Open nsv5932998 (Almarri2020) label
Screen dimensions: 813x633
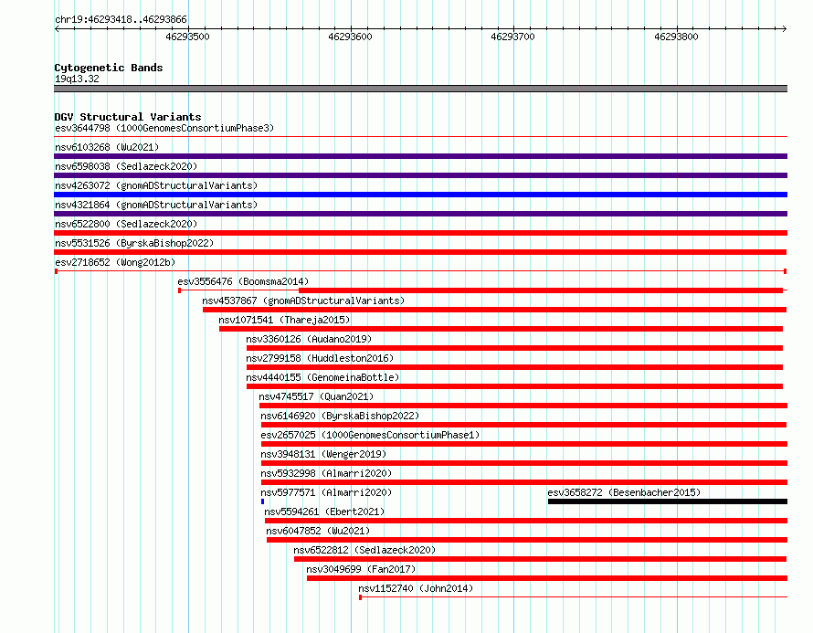pyautogui.click(x=326, y=473)
